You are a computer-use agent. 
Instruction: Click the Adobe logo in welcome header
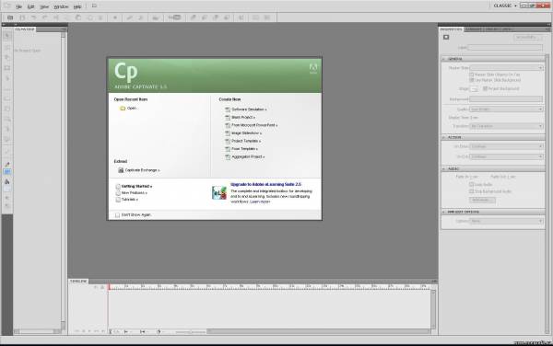click(312, 68)
